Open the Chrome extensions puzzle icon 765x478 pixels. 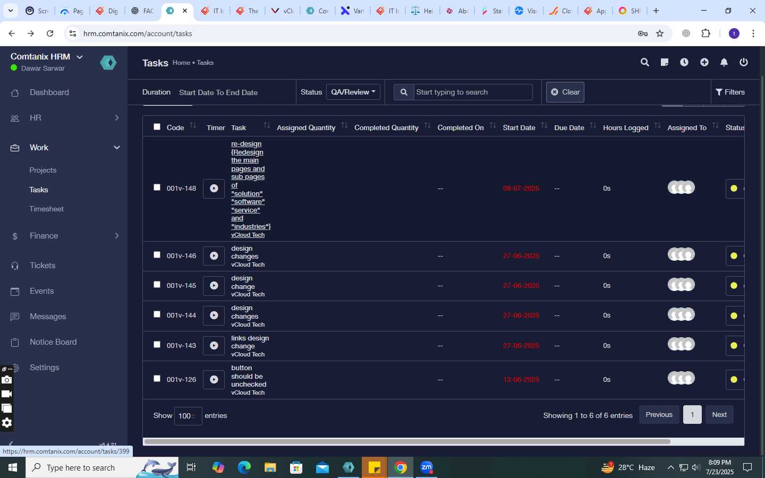pos(705,33)
